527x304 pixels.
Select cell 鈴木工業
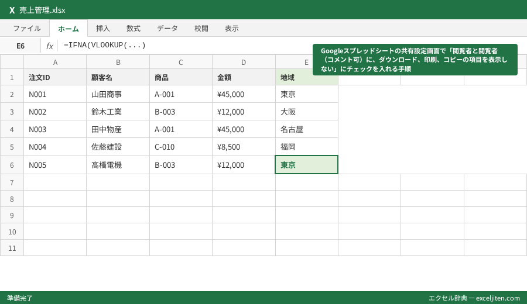click(x=118, y=112)
